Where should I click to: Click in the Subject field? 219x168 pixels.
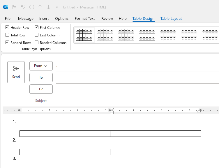tap(137, 101)
